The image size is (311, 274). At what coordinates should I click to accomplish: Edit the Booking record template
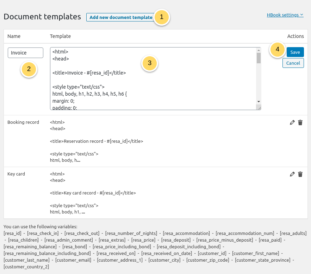[292, 122]
